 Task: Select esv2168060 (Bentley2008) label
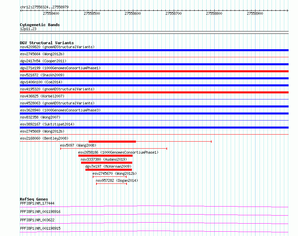click(x=44, y=138)
